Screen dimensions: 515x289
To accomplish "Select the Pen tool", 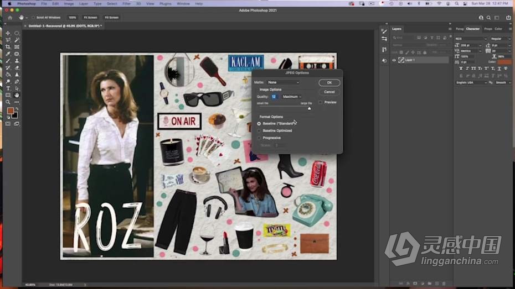I will (17, 81).
